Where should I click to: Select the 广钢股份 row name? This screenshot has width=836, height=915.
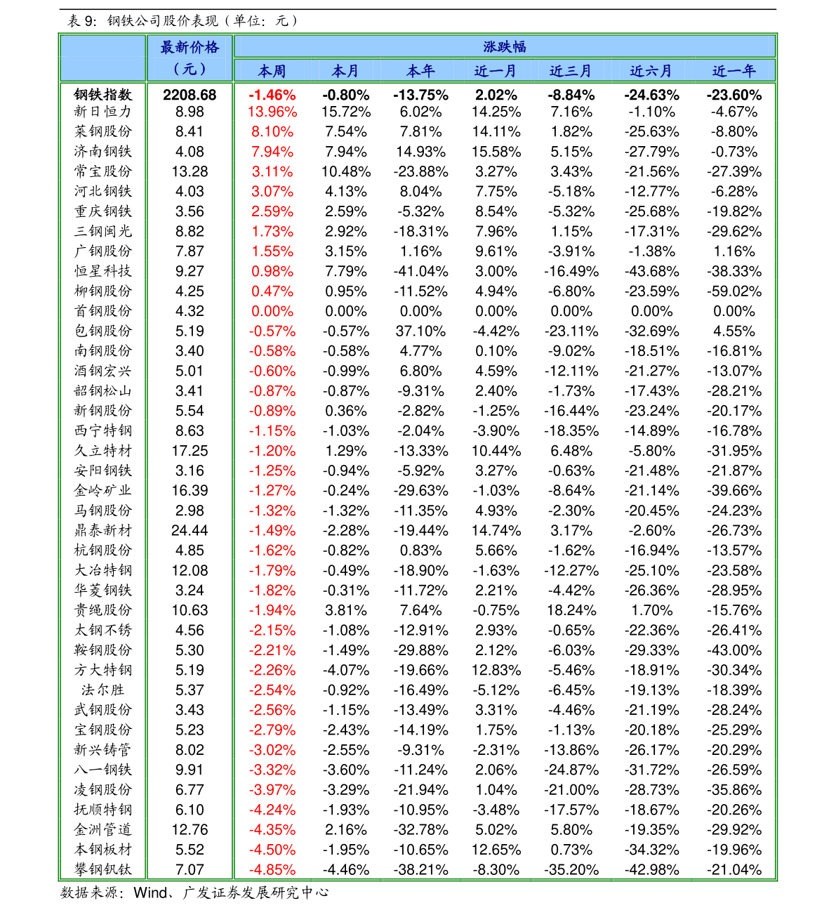103,251
